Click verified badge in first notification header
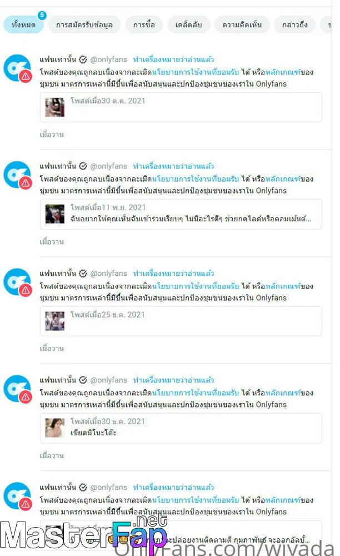This screenshot has width=340, height=556. (83, 59)
